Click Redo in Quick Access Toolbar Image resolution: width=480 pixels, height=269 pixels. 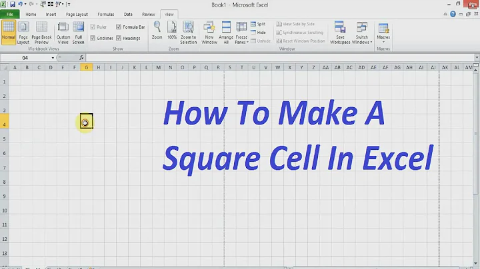[31, 4]
